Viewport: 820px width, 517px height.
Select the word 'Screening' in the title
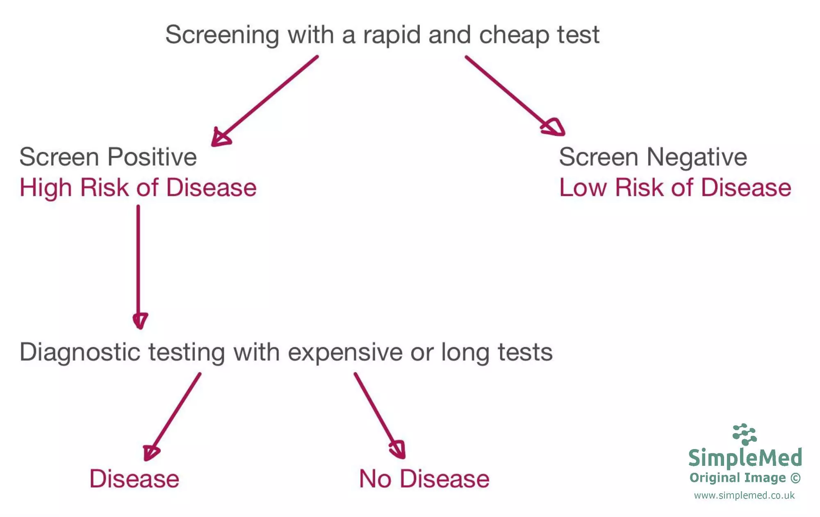[x=222, y=35]
